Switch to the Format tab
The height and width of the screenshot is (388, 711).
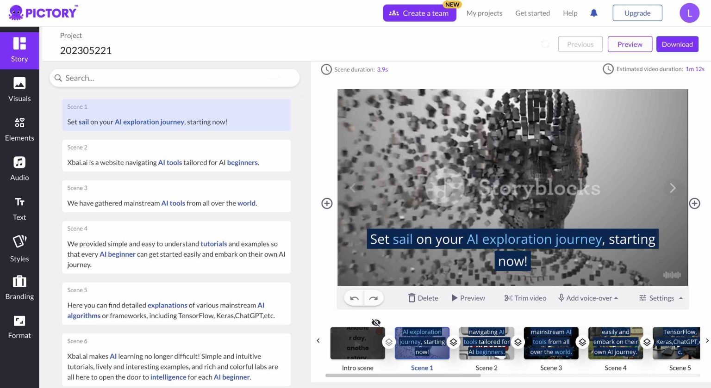click(x=19, y=327)
